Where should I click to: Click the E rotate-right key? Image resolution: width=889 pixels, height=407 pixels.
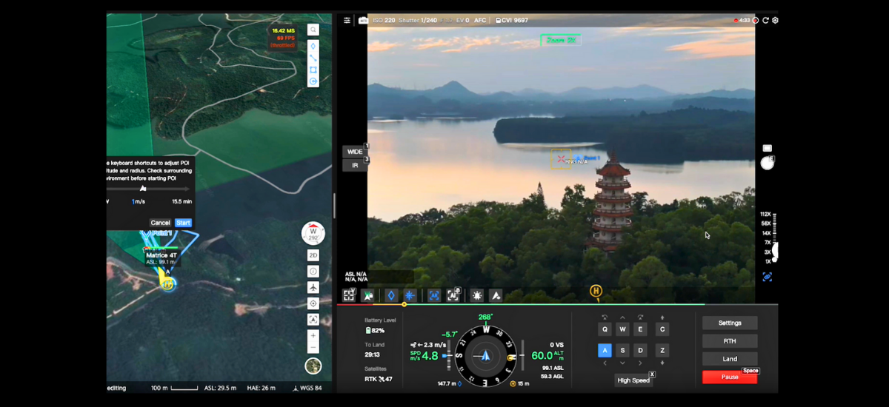tap(641, 329)
